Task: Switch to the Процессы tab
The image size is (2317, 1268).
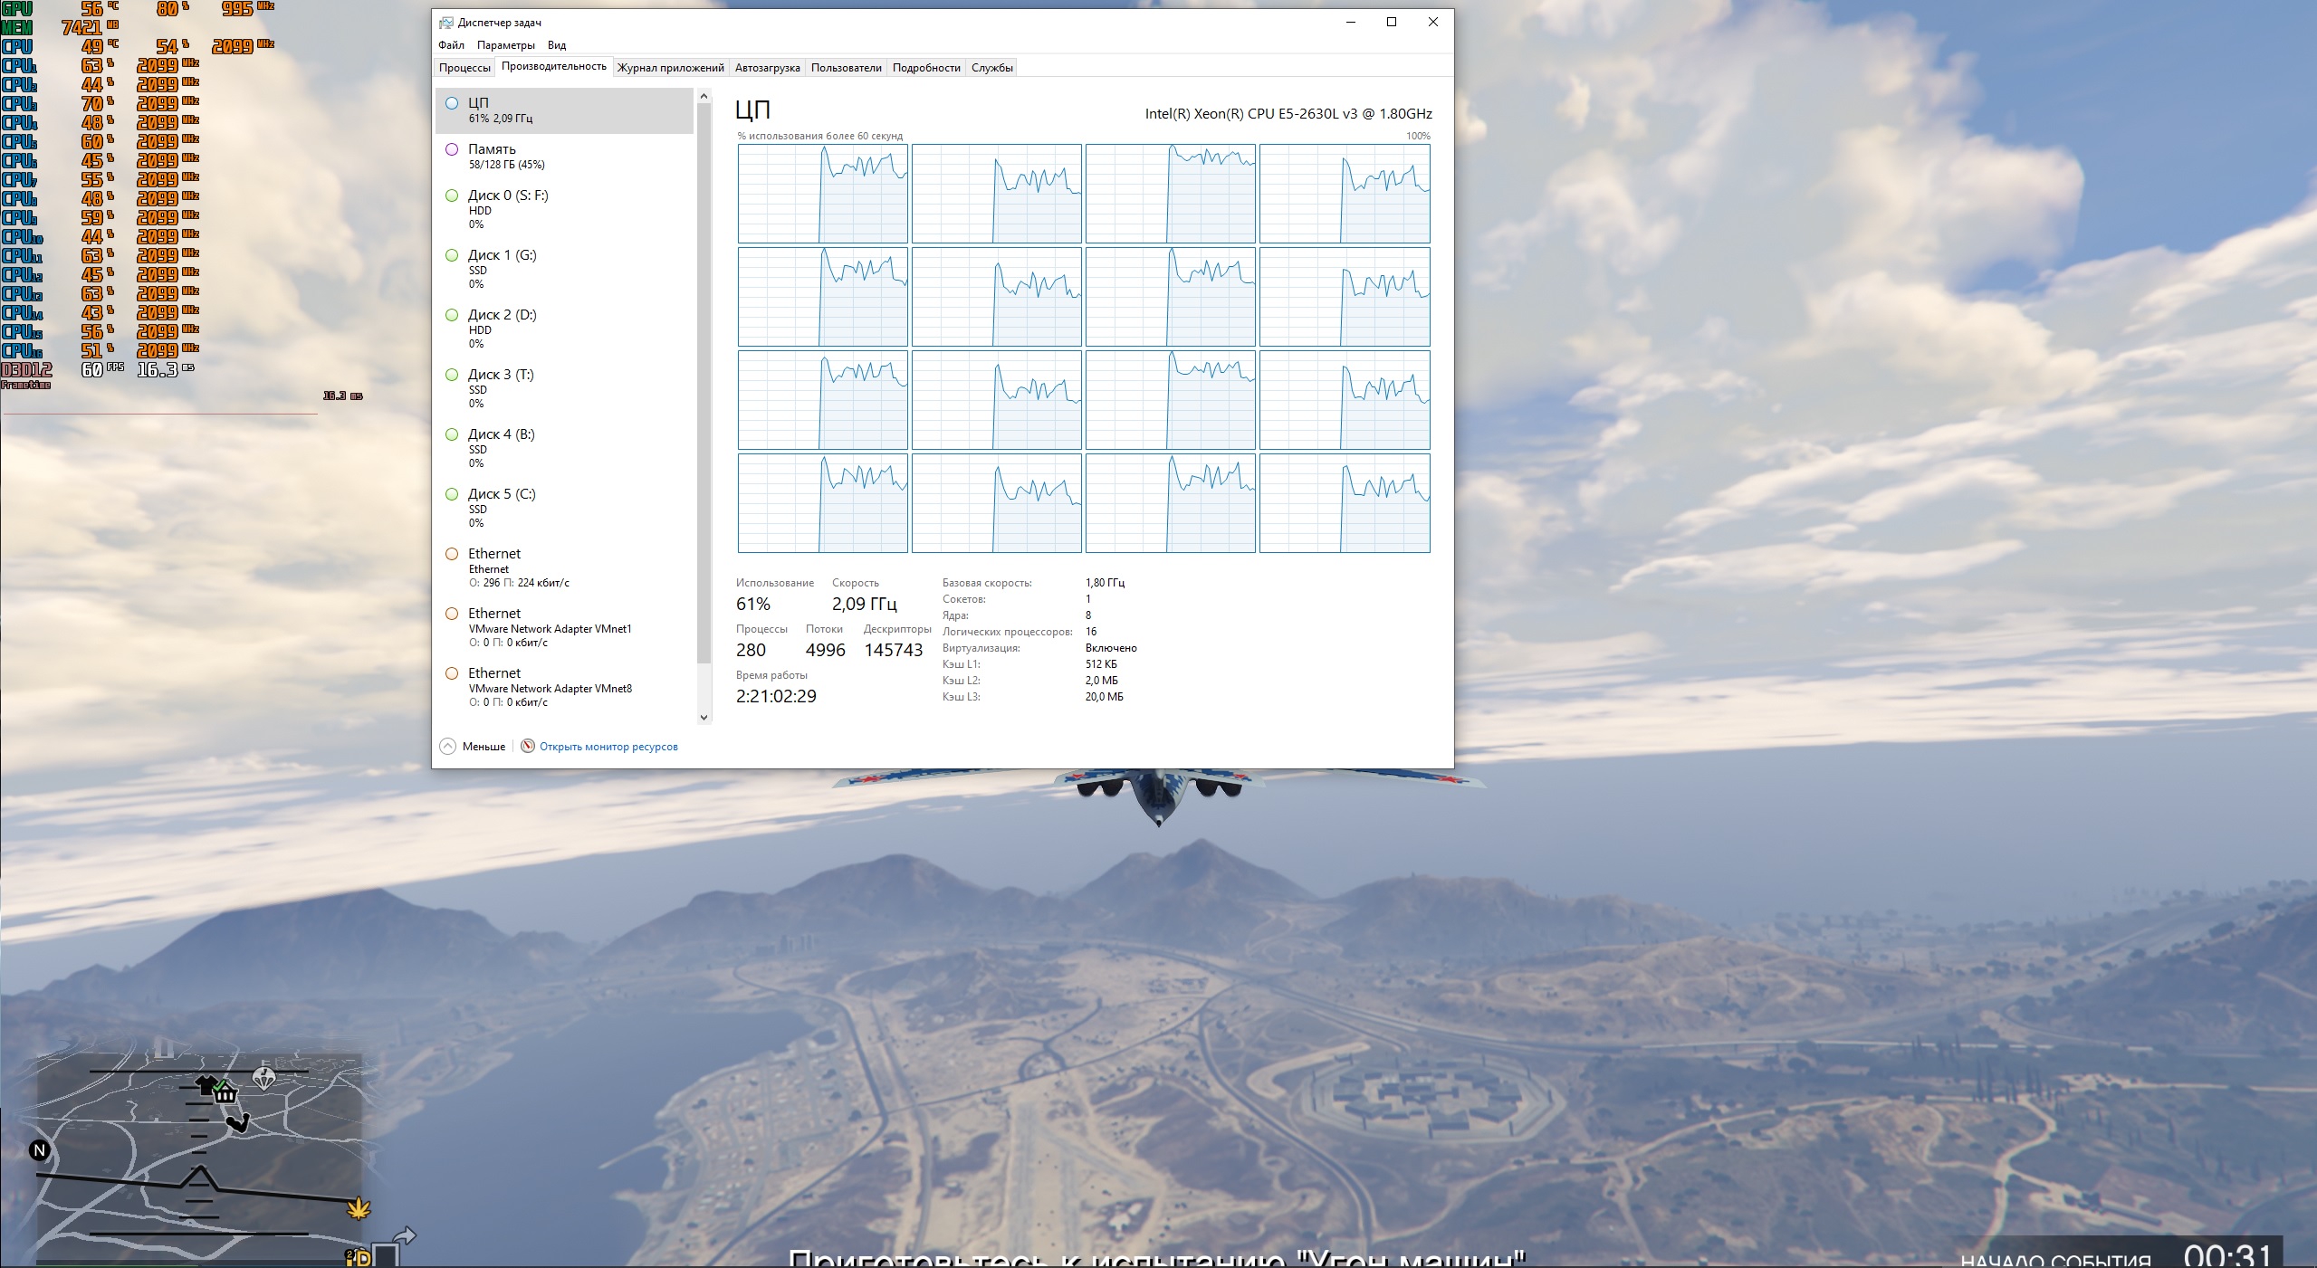Action: [x=464, y=68]
